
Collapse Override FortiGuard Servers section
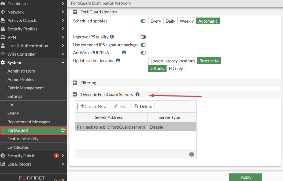point(75,94)
